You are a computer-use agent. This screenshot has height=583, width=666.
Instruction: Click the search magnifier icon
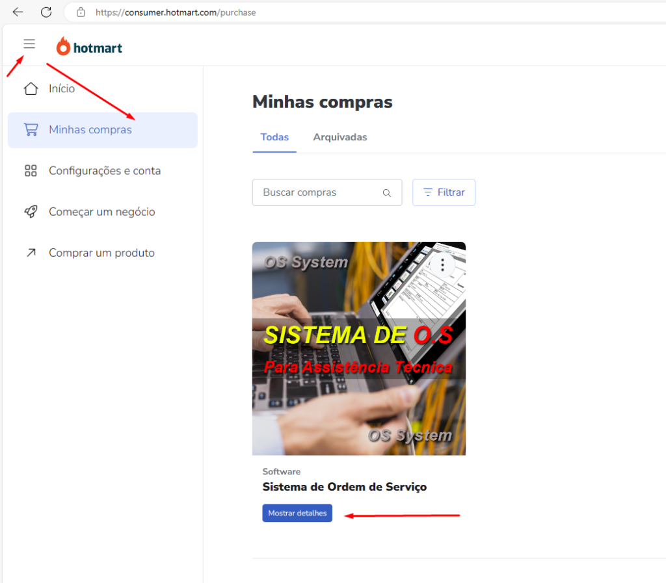pyautogui.click(x=386, y=192)
